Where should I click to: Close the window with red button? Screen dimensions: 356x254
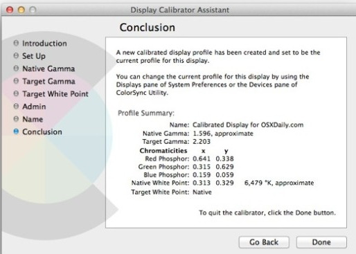tap(10, 10)
